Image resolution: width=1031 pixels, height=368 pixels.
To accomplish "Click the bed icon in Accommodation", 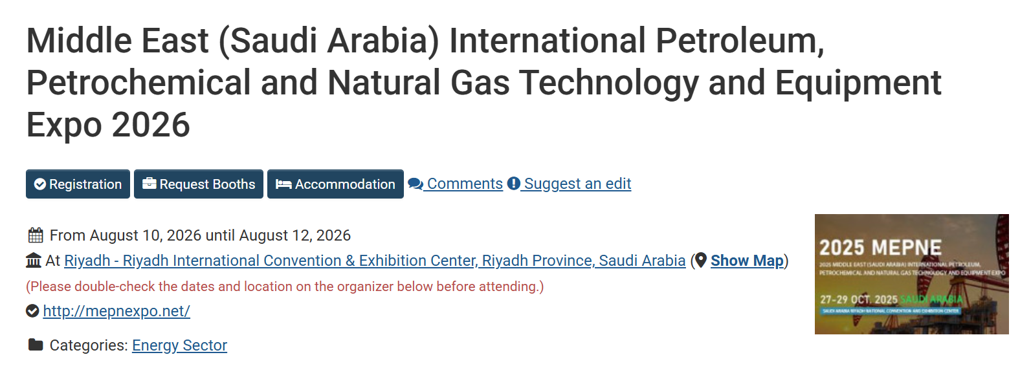I will click(283, 184).
